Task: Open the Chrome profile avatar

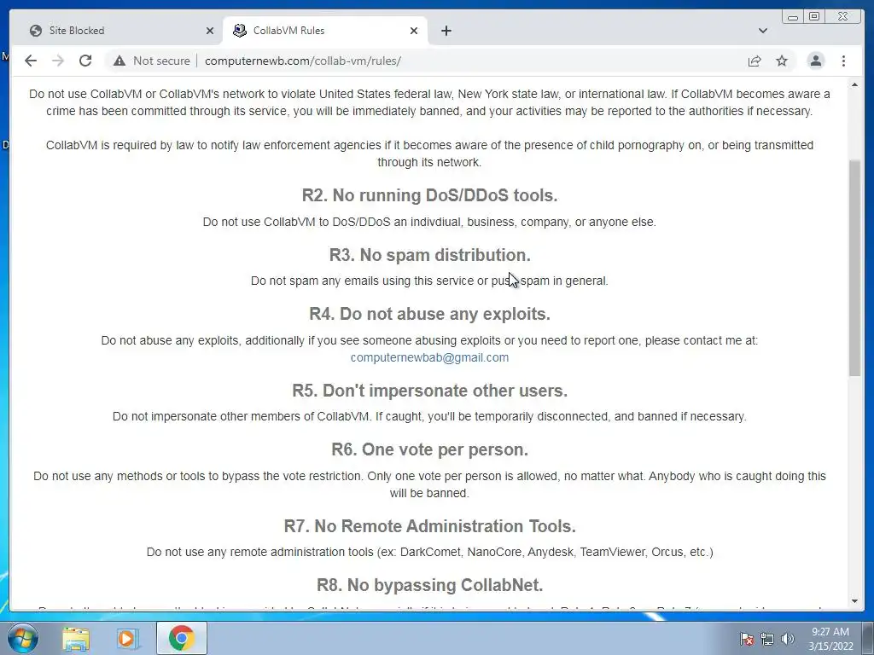Action: click(816, 61)
